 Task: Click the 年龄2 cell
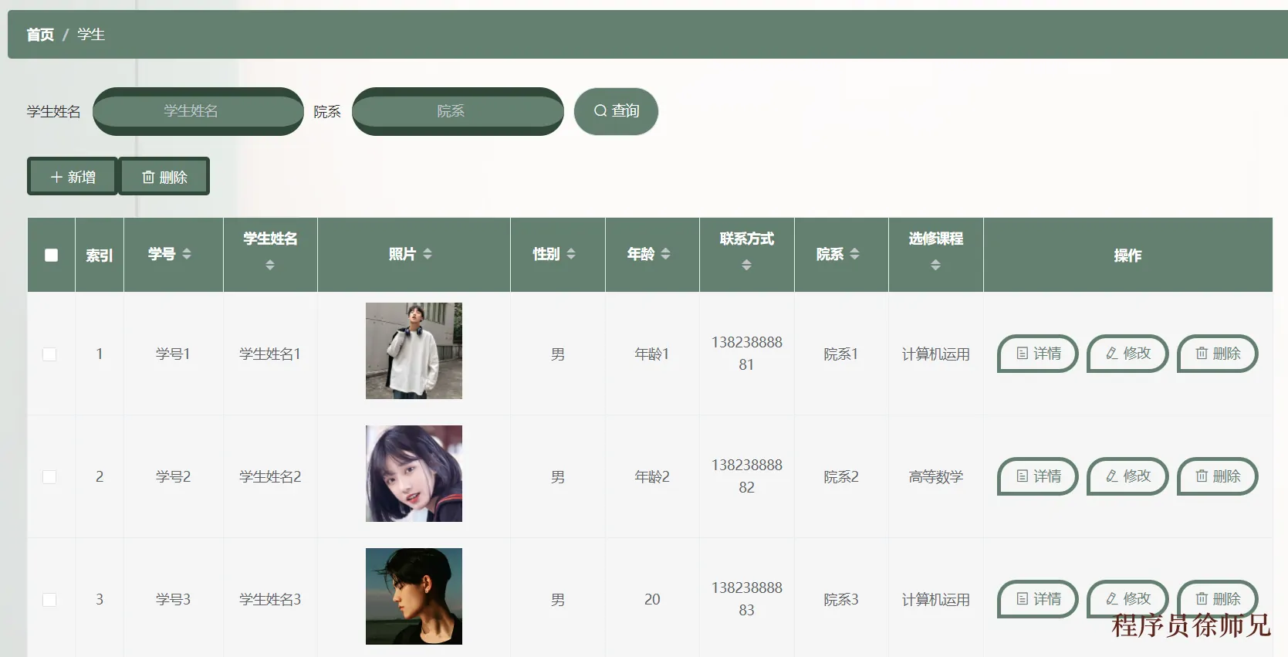652,476
